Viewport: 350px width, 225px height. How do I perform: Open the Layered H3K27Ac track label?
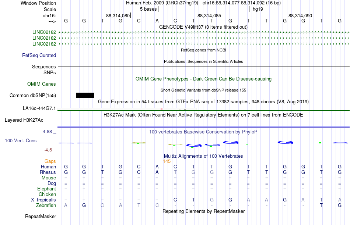point(24,120)
